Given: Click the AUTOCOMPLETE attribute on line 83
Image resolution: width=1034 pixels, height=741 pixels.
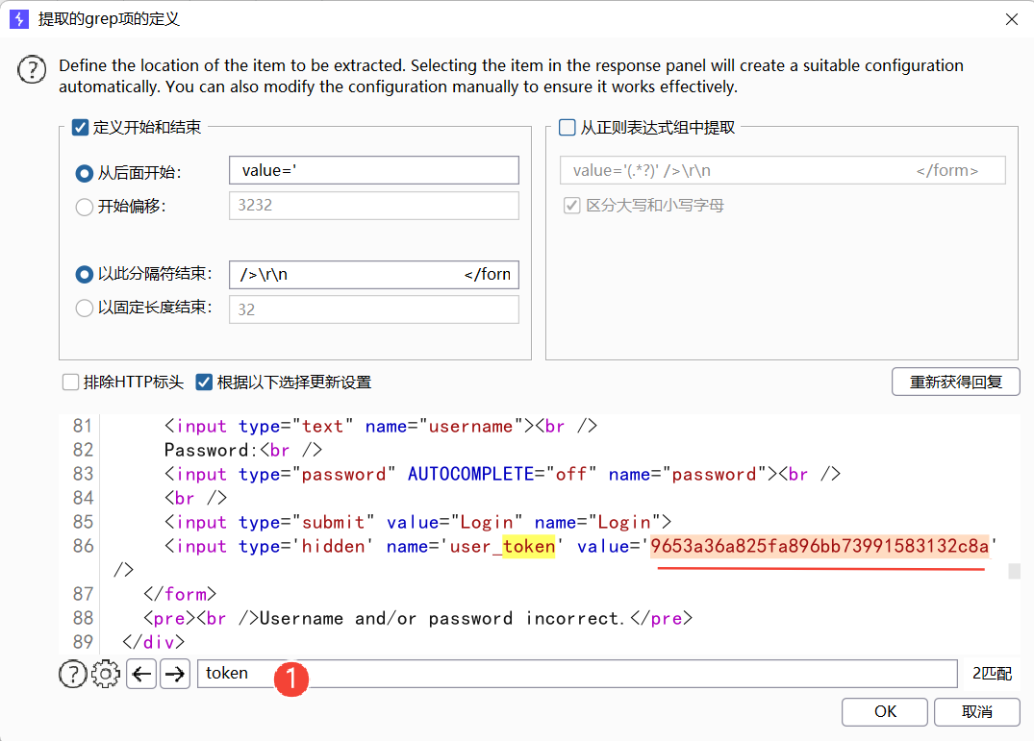Looking at the screenshot, I should tap(471, 474).
